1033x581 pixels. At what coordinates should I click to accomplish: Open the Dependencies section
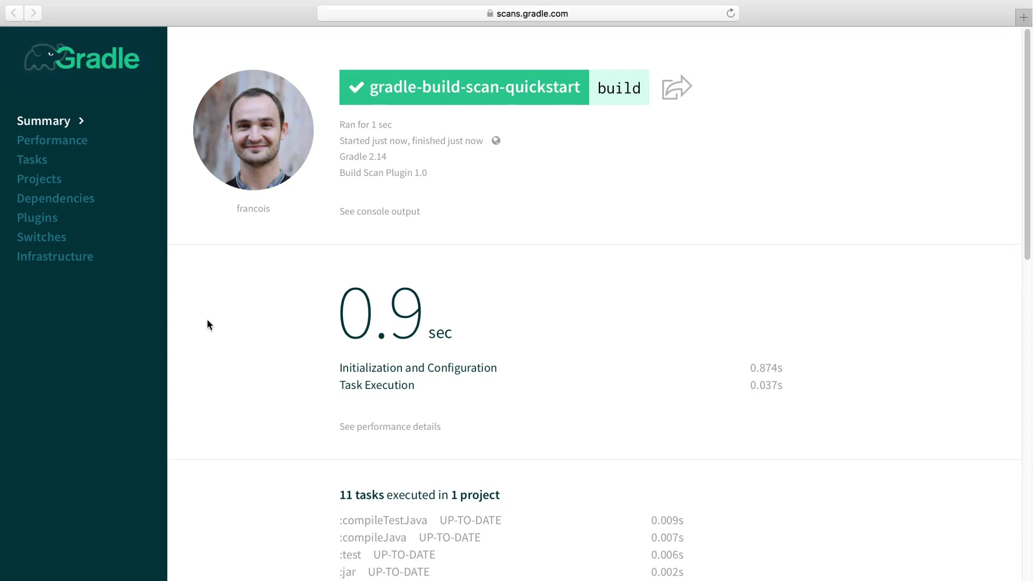tap(55, 198)
